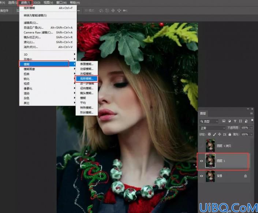
Task: Open fill 填充 slider arrow
Action: click(251, 134)
